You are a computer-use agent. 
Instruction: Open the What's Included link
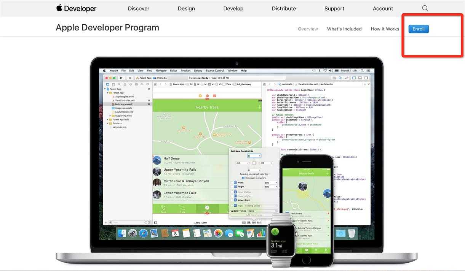coord(344,29)
